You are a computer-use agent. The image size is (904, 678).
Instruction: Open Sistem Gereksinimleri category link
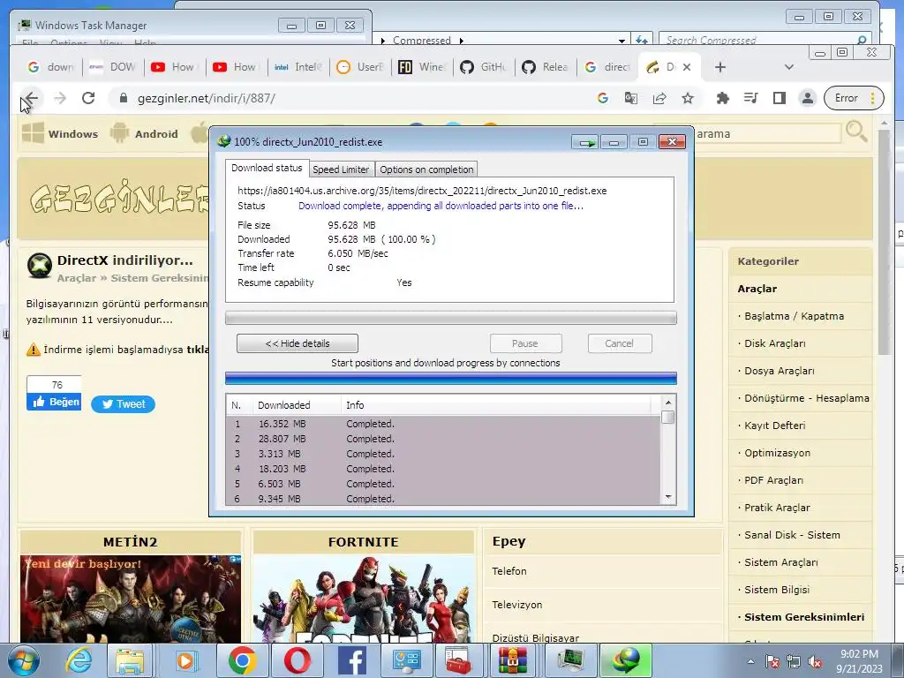pos(804,617)
